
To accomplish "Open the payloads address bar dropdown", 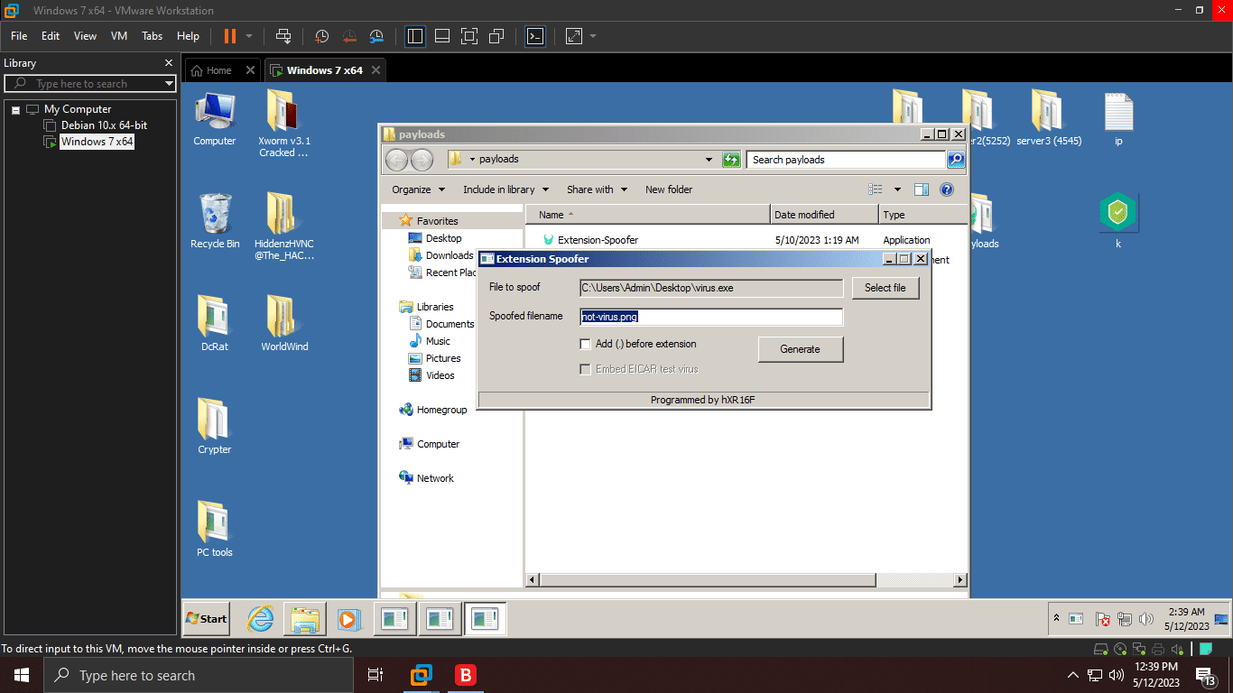I will tap(710, 159).
